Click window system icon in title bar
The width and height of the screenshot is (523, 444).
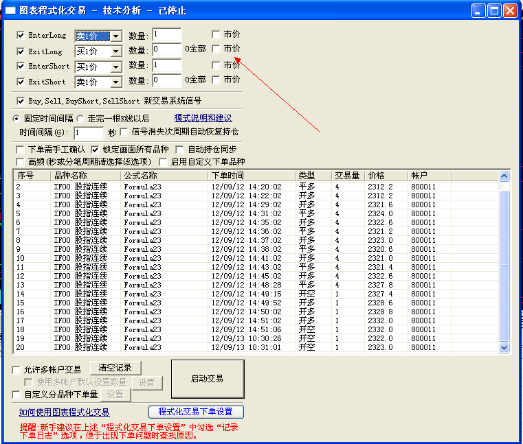(10, 11)
